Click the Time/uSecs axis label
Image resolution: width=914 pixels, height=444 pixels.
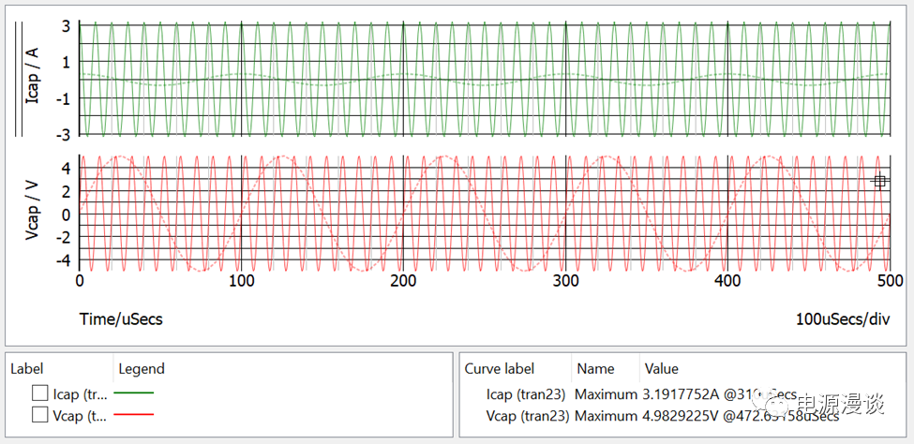tap(121, 319)
